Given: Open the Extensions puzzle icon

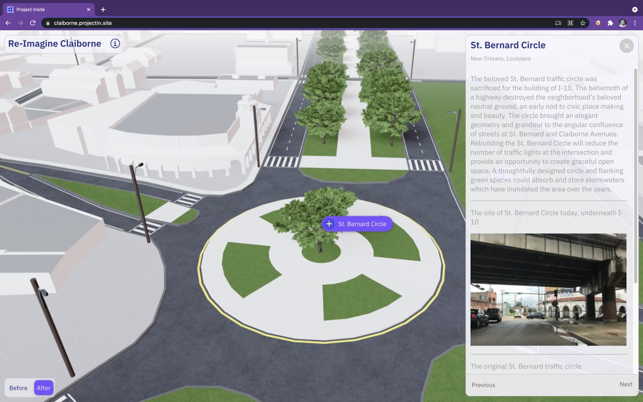Looking at the screenshot, I should click(x=610, y=23).
